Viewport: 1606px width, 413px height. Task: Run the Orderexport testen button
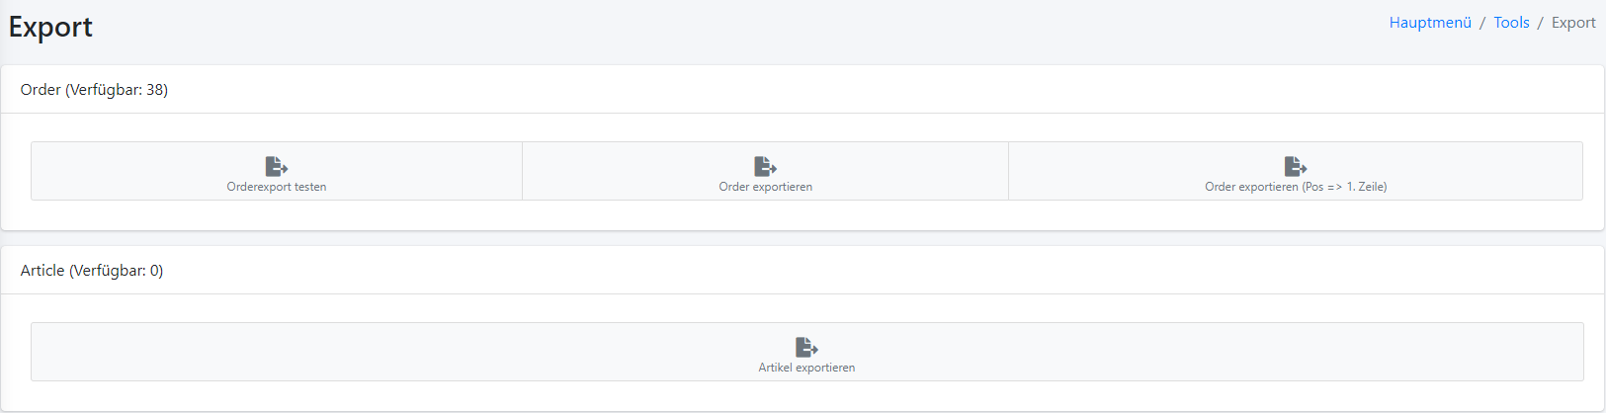(x=277, y=171)
